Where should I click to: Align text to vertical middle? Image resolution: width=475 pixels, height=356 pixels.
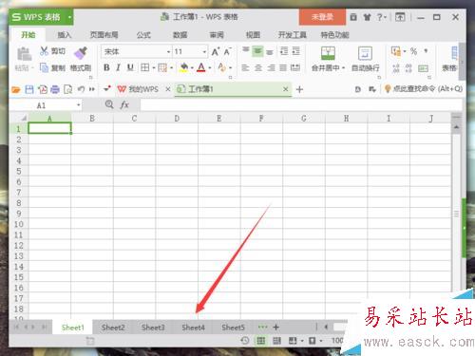[257, 50]
